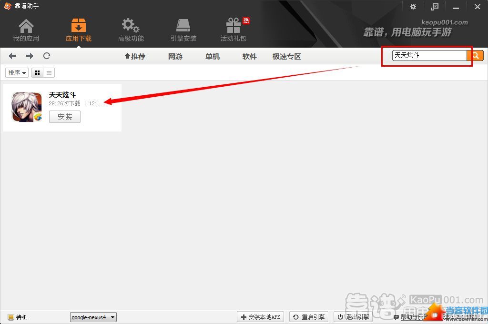This screenshot has height=324, width=488.
Task: Go back with the left arrow
Action: pos(12,56)
